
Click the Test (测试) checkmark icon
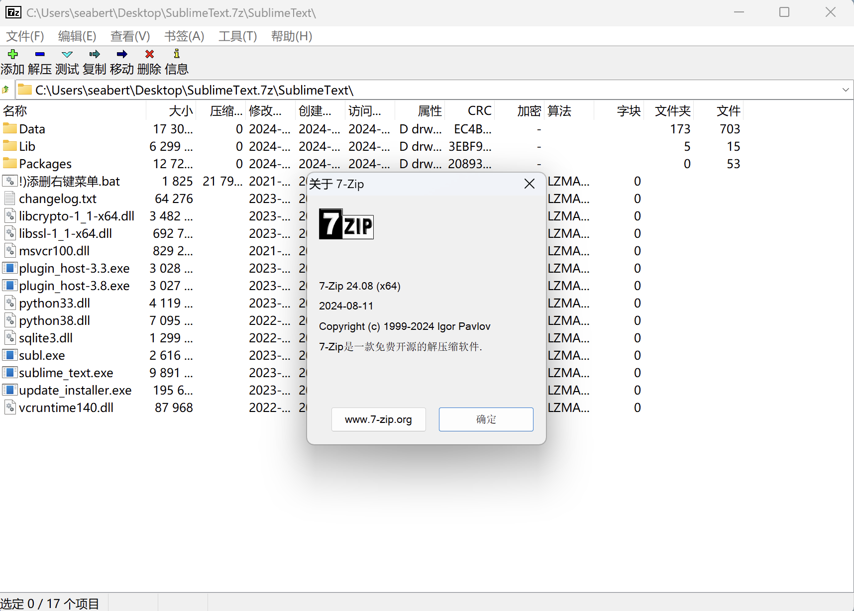coord(67,54)
